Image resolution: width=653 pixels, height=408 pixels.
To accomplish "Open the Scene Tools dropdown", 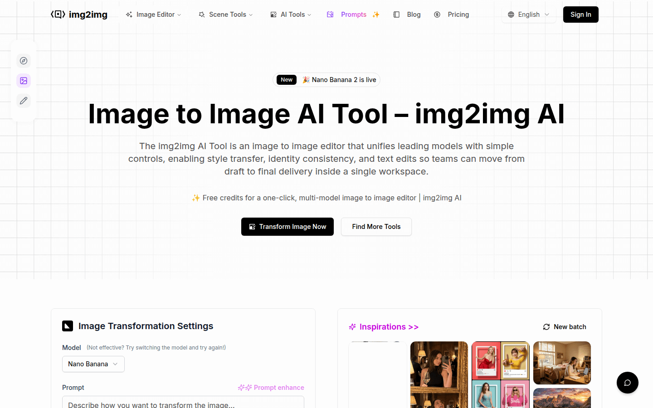I will (226, 15).
